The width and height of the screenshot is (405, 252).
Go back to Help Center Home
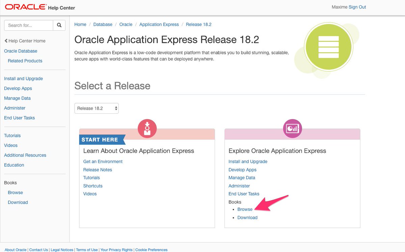(25, 41)
